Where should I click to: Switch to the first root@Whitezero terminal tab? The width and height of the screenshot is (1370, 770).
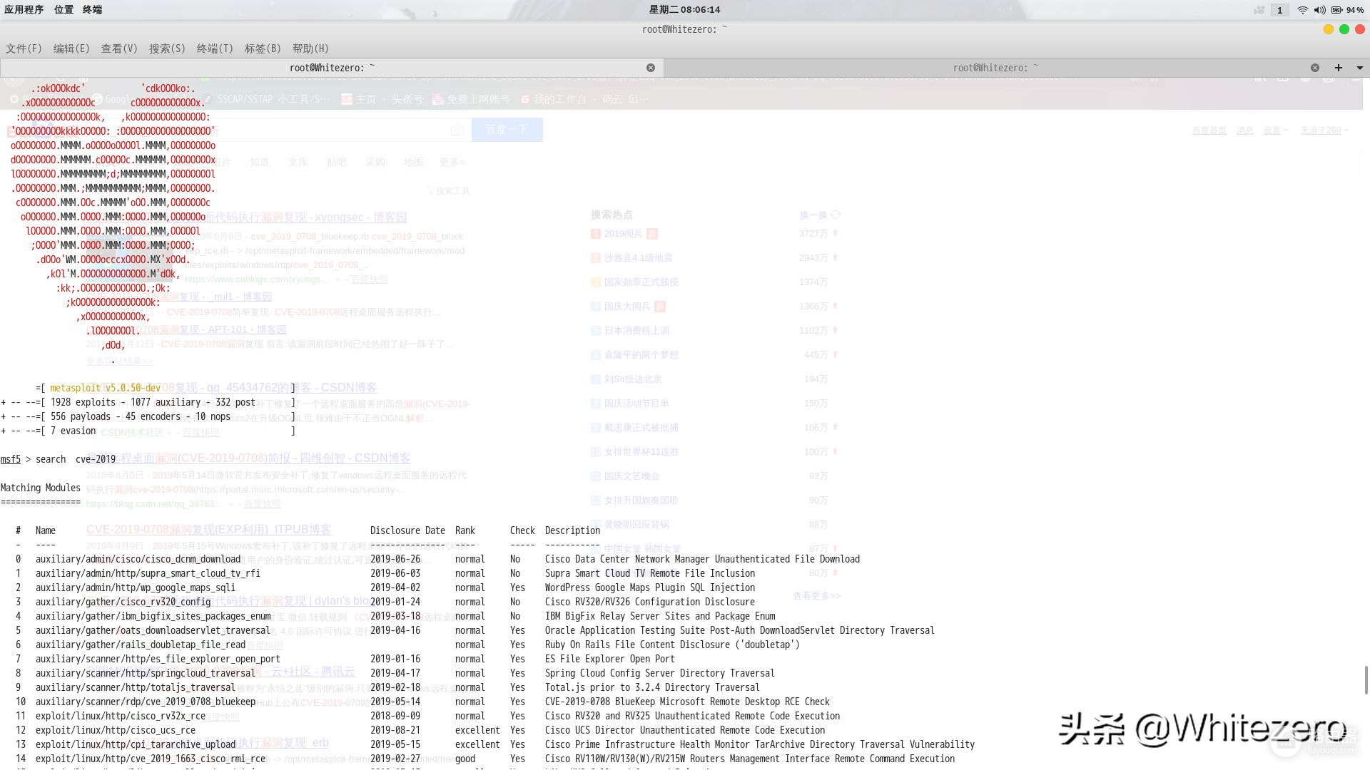[332, 68]
